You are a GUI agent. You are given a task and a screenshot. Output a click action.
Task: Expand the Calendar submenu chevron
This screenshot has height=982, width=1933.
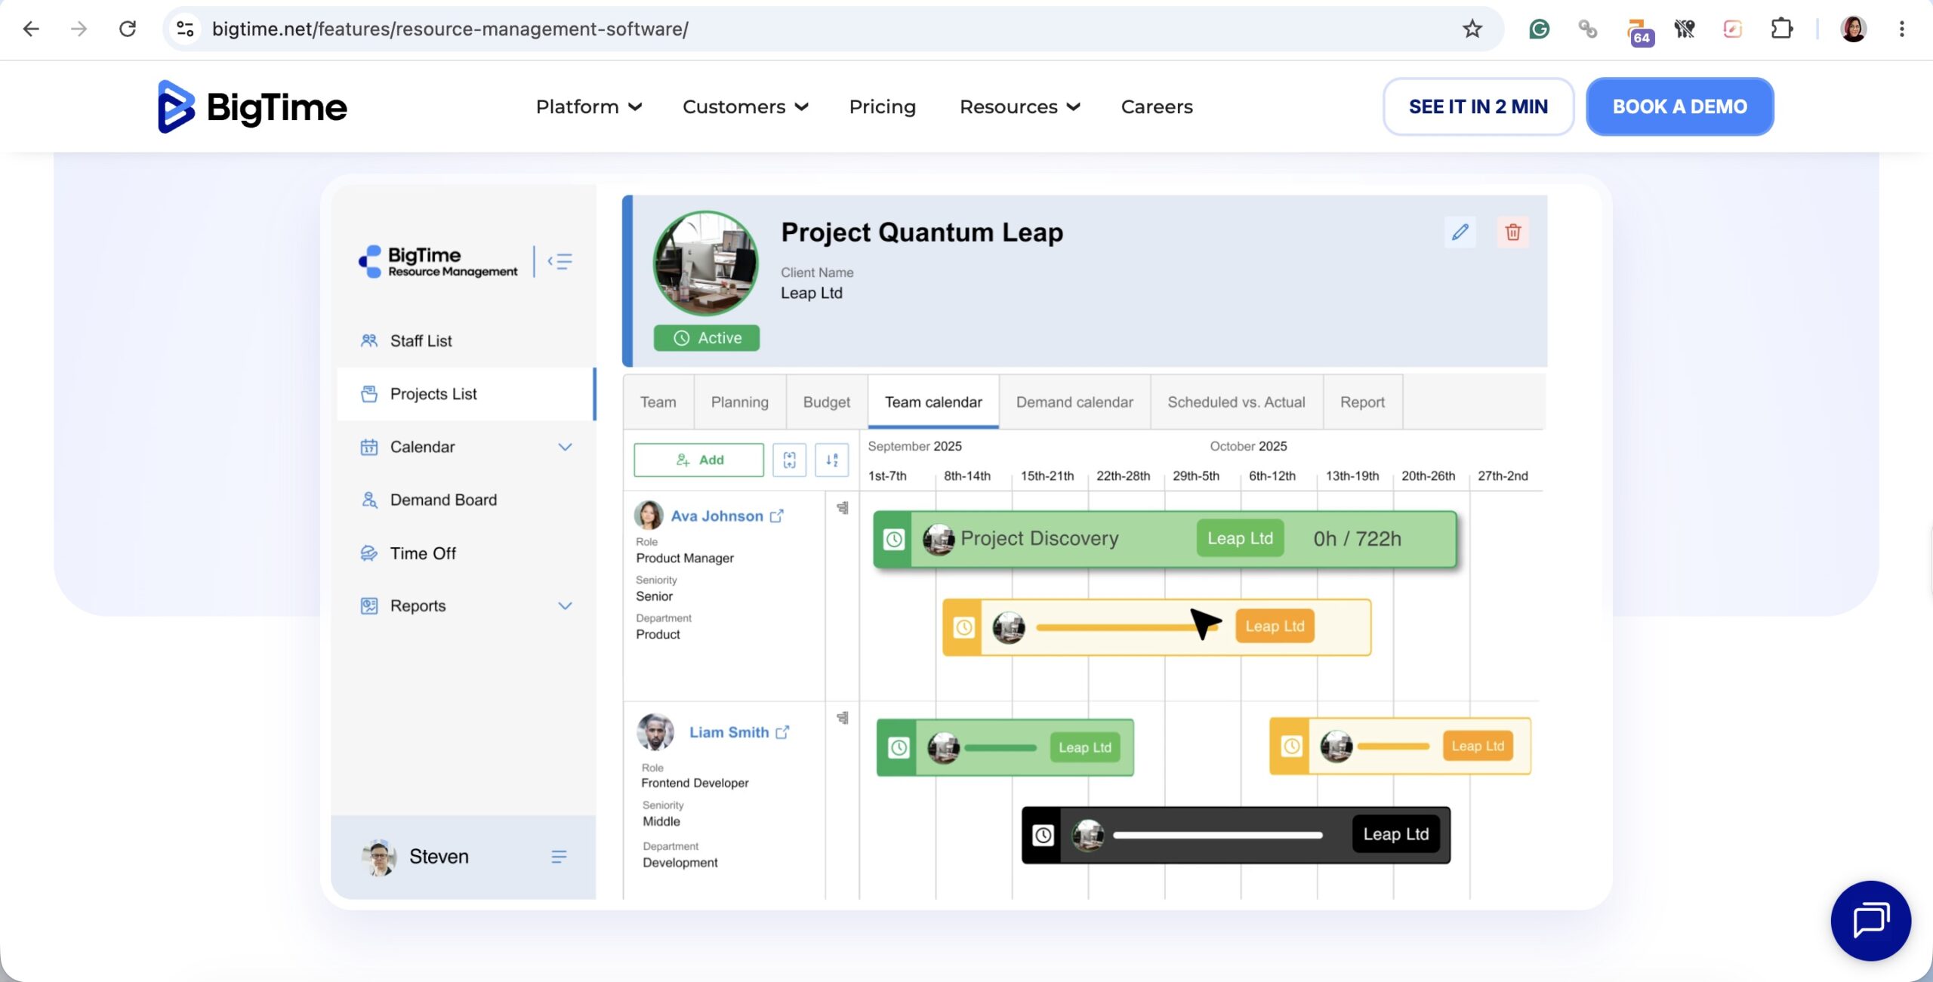coord(565,447)
